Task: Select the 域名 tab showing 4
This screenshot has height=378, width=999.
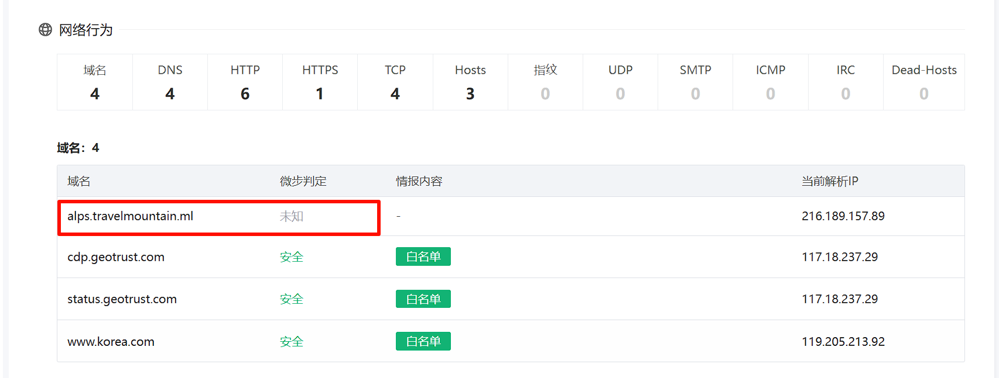Action: coord(95,82)
